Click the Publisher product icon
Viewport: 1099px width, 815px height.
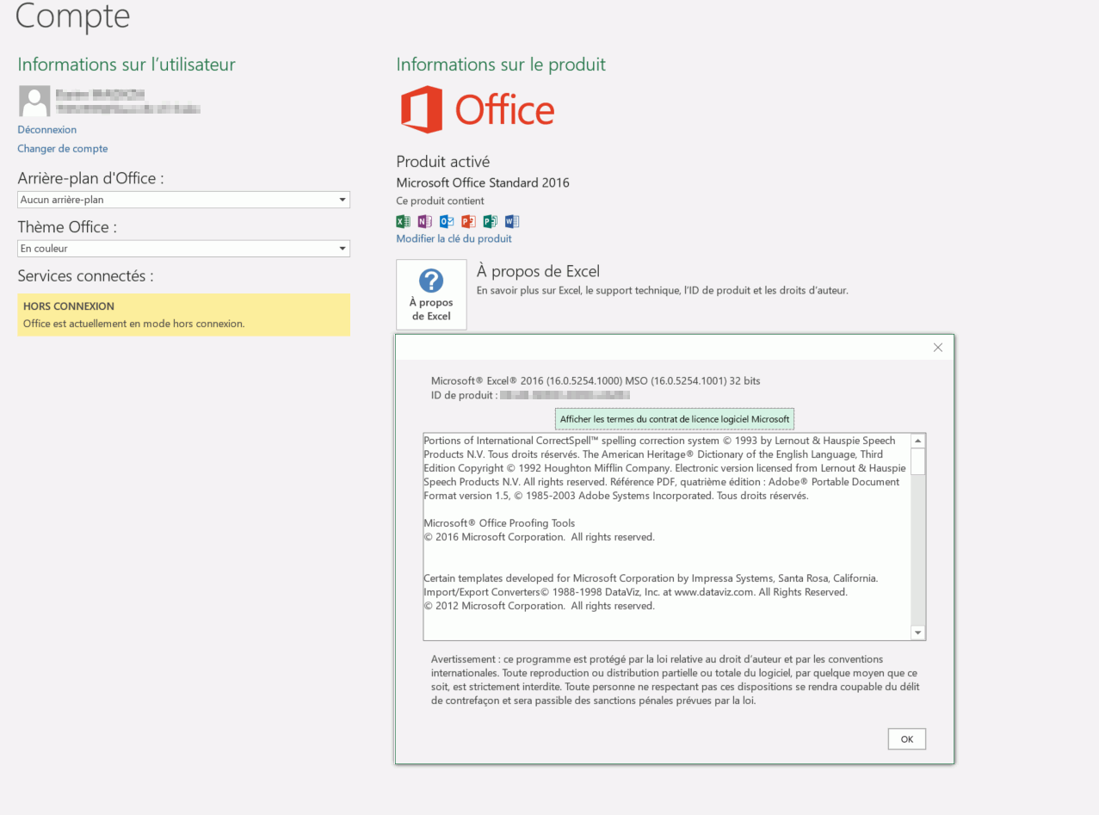pyautogui.click(x=491, y=221)
